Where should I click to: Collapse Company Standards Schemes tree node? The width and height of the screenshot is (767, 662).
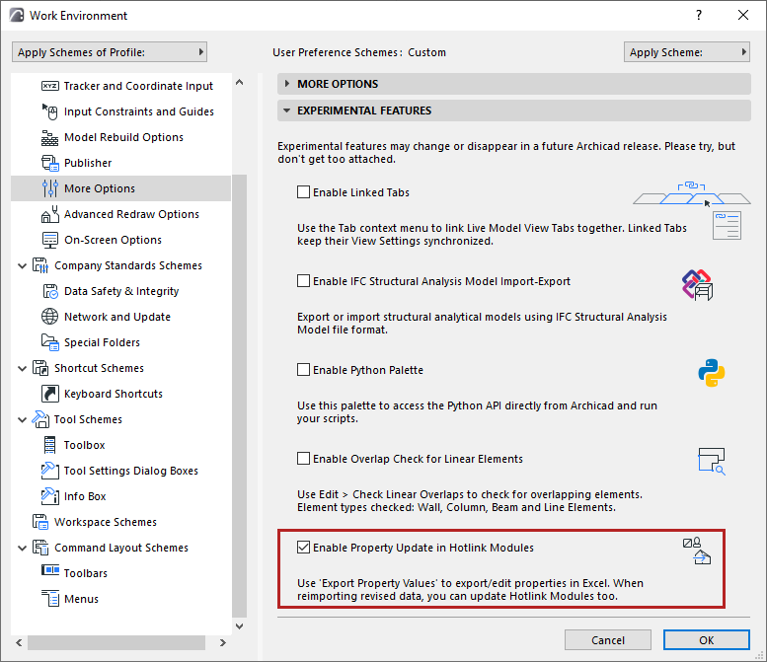click(x=22, y=266)
